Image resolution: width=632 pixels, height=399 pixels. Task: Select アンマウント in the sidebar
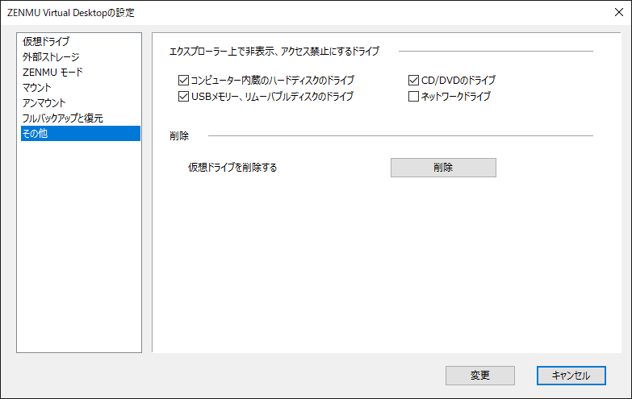(x=80, y=102)
